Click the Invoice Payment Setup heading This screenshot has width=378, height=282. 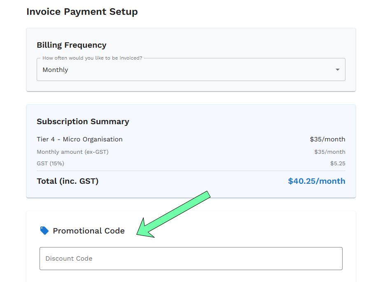[x=82, y=12]
